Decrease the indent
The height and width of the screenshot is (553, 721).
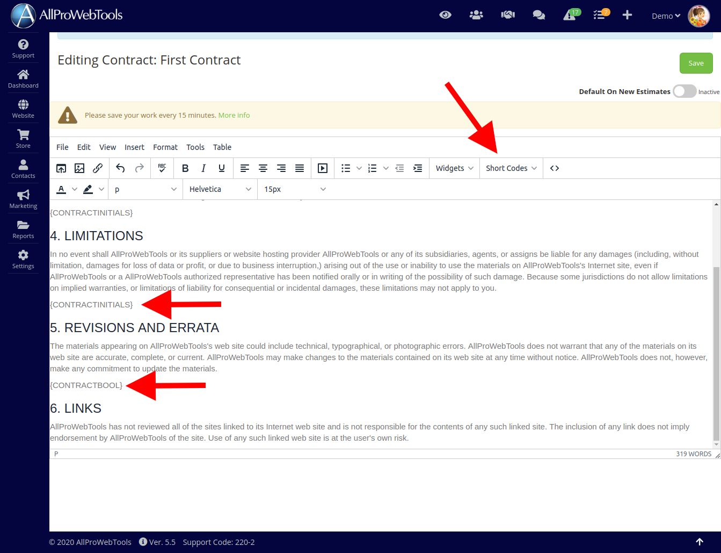click(x=399, y=168)
